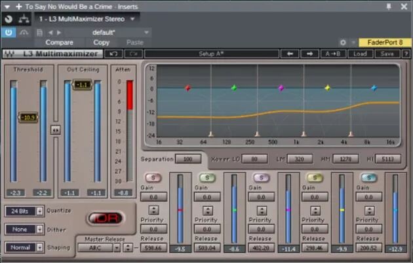Toggle the IDR button
This screenshot has height=263, width=413.
106,219
